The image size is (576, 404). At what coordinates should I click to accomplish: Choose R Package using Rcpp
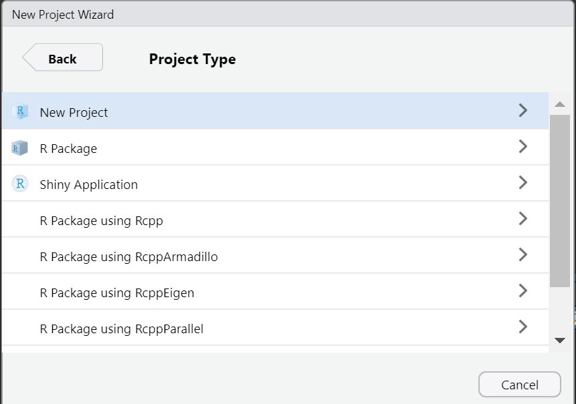[275, 219]
